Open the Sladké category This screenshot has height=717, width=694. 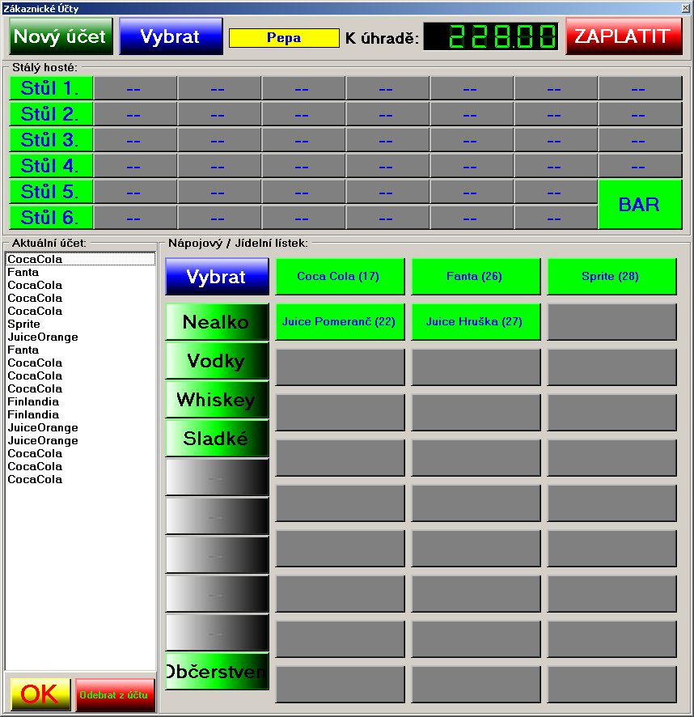[x=217, y=439]
